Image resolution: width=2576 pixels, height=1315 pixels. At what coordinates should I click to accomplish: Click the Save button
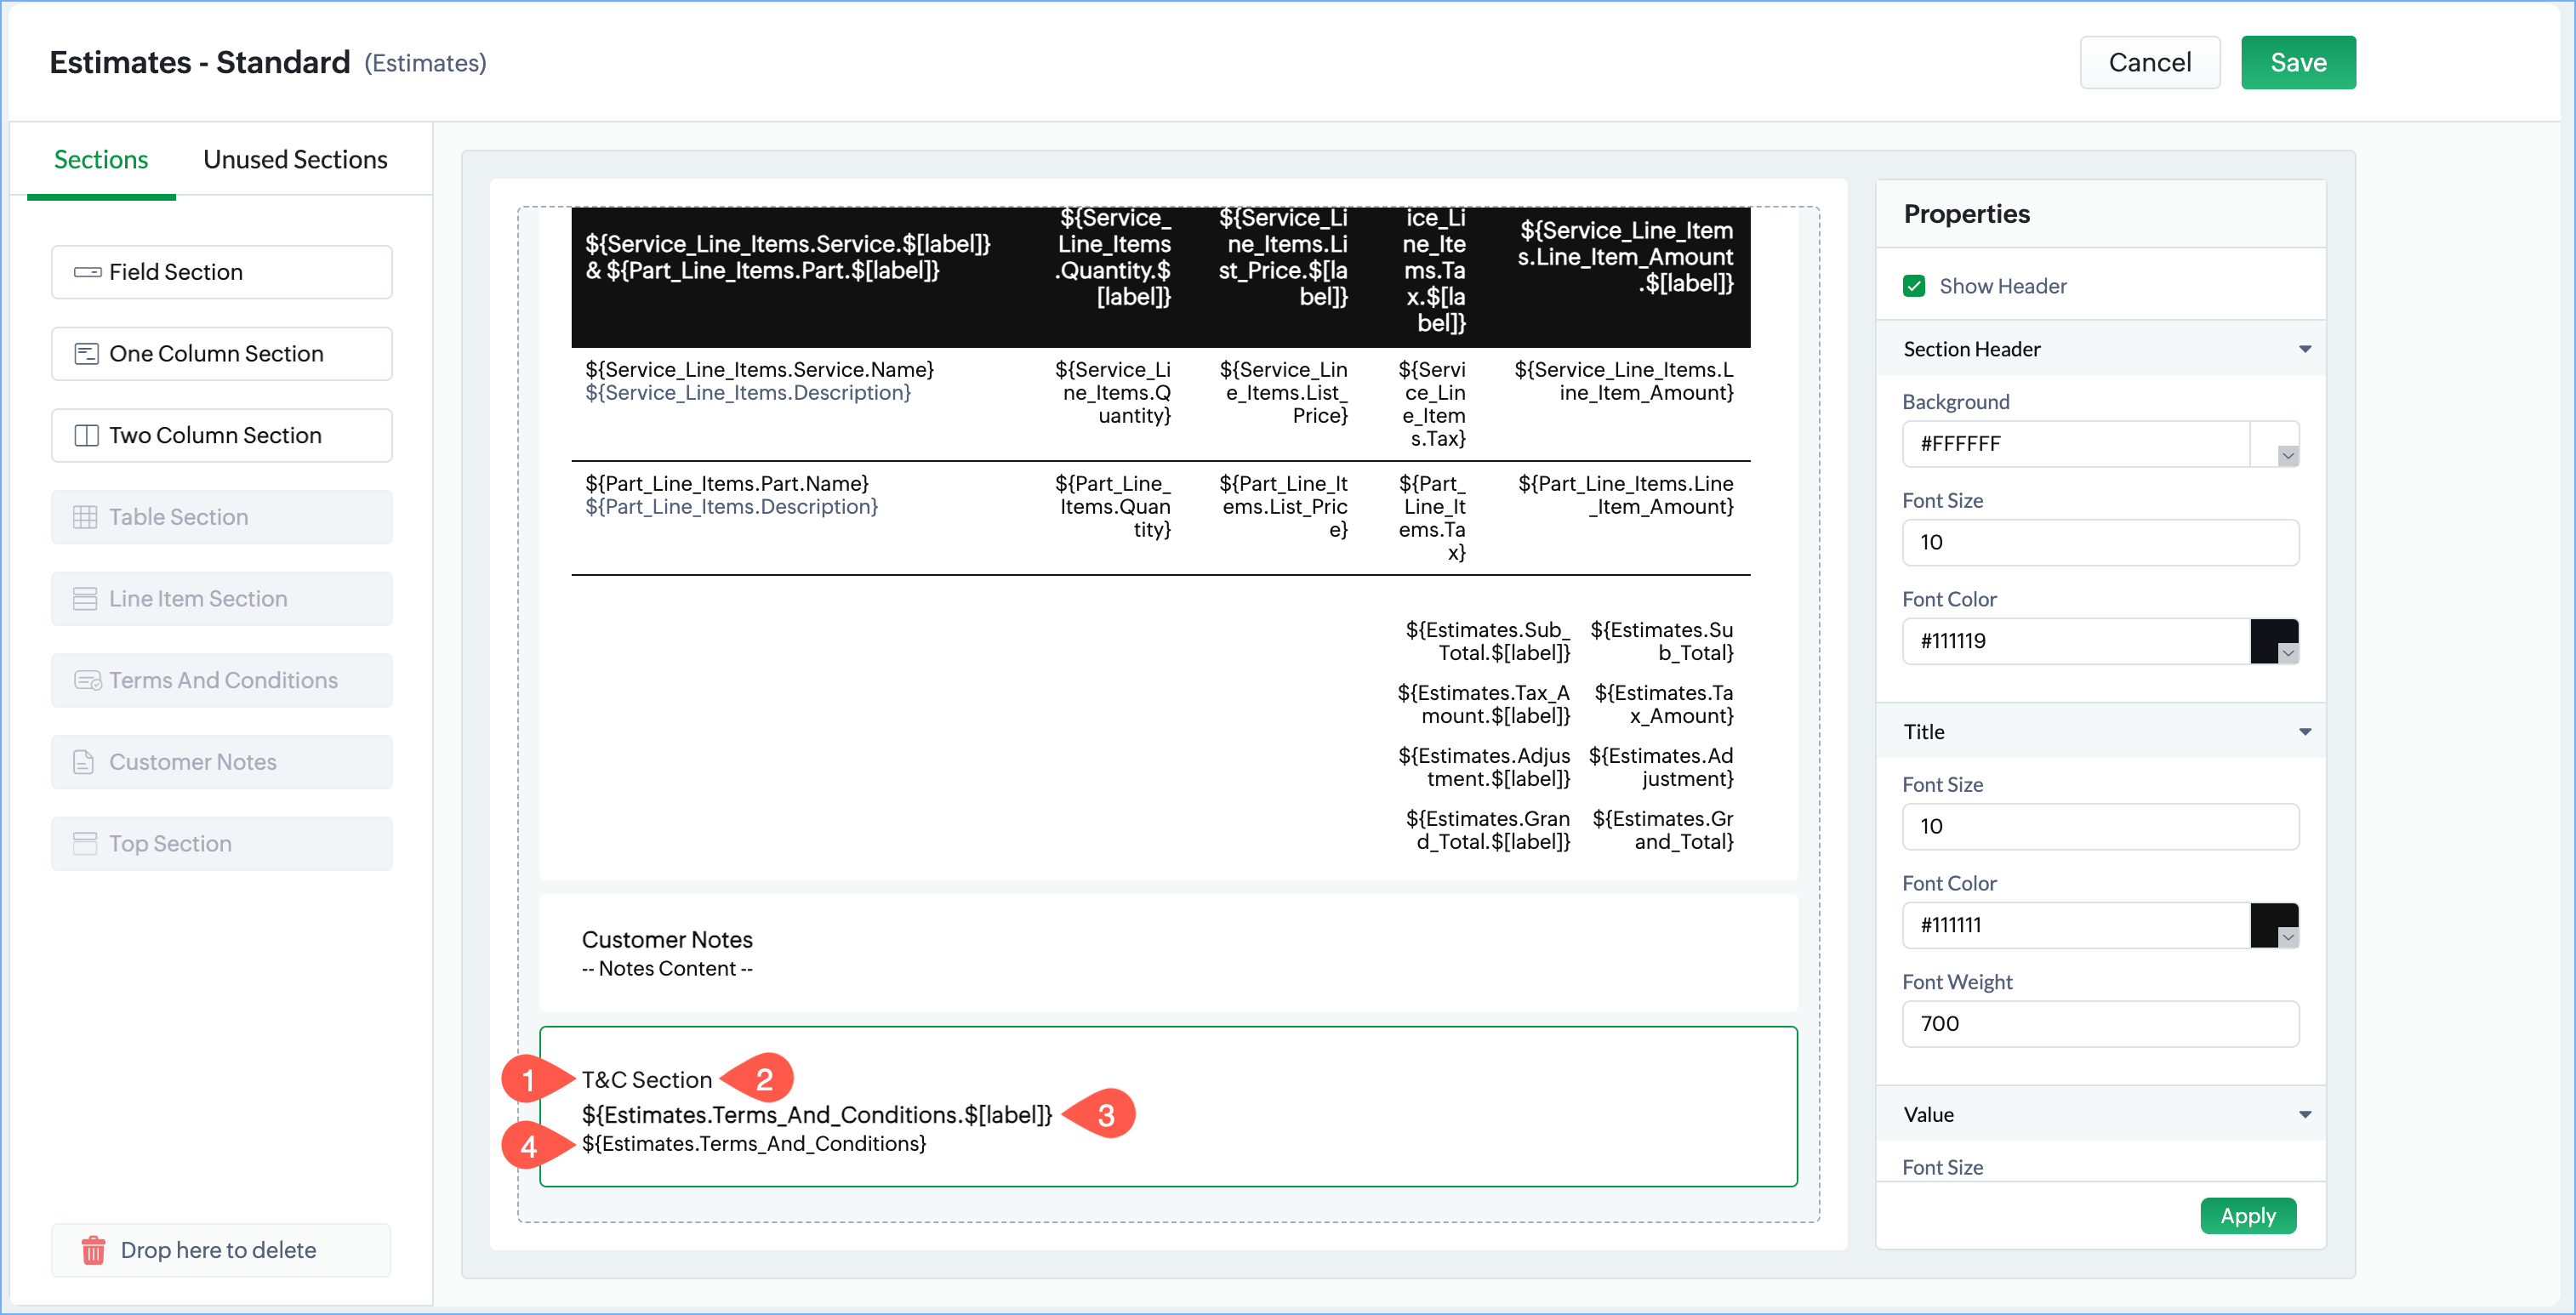2297,63
